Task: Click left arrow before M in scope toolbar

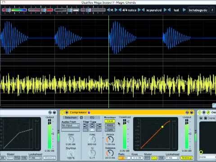Action: [x=108, y=10]
